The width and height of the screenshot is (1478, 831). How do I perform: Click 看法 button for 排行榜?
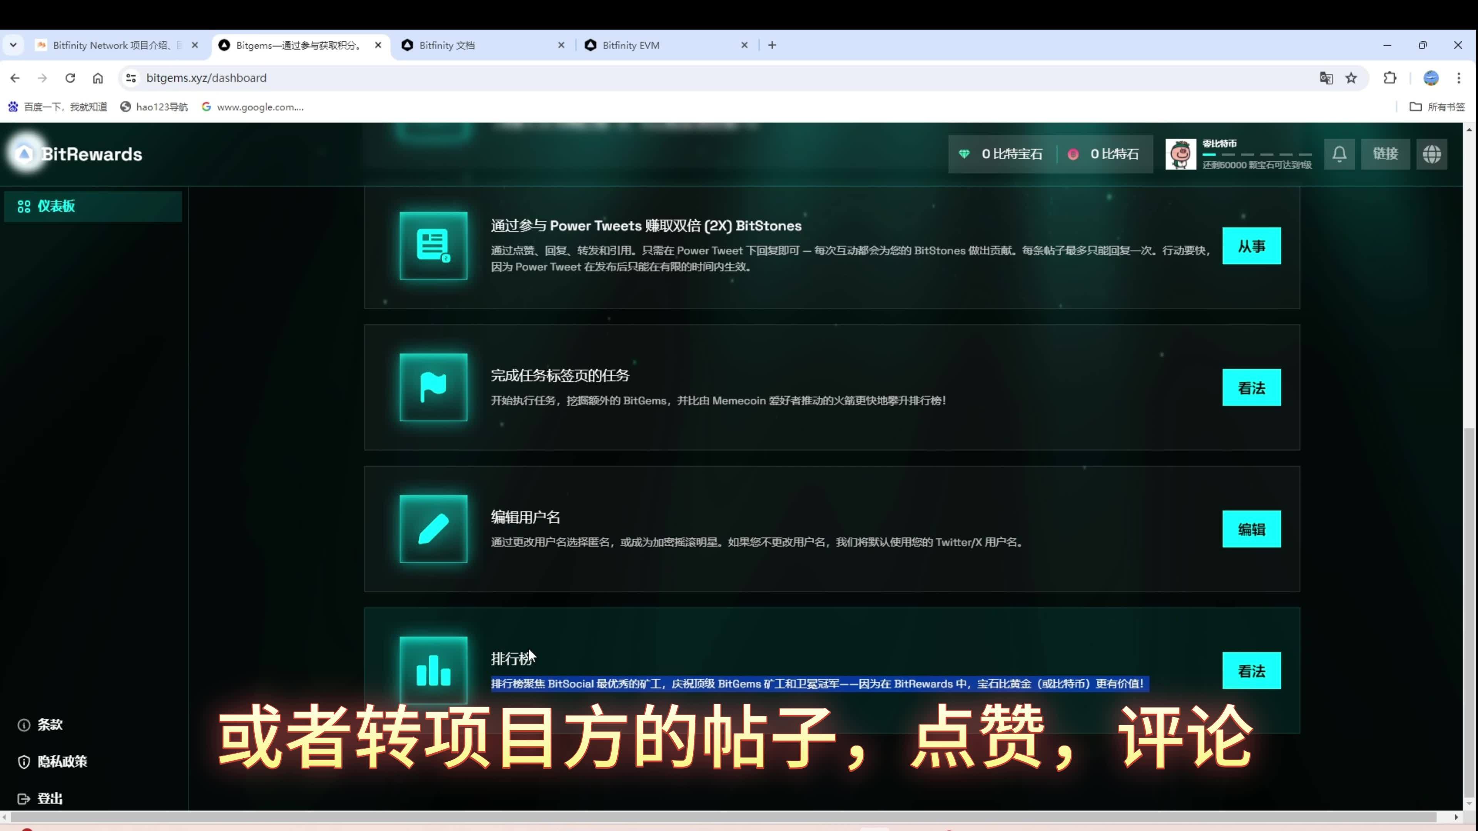click(1251, 671)
